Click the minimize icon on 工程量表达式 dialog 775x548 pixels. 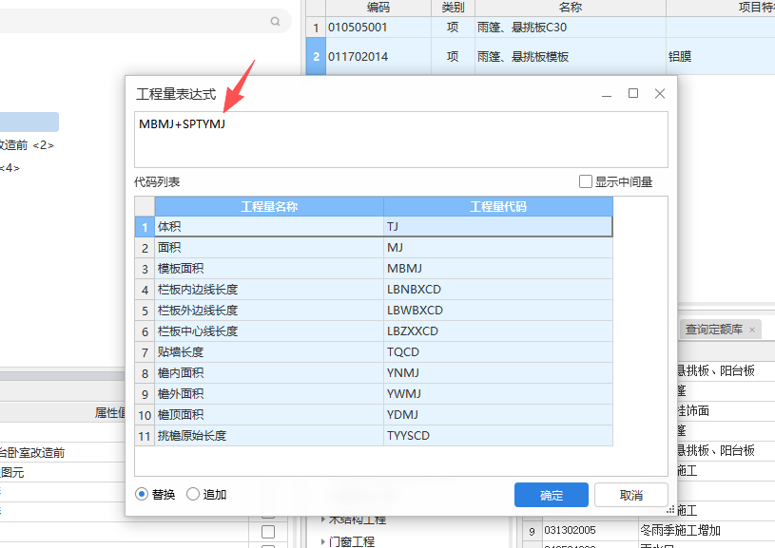[x=607, y=93]
